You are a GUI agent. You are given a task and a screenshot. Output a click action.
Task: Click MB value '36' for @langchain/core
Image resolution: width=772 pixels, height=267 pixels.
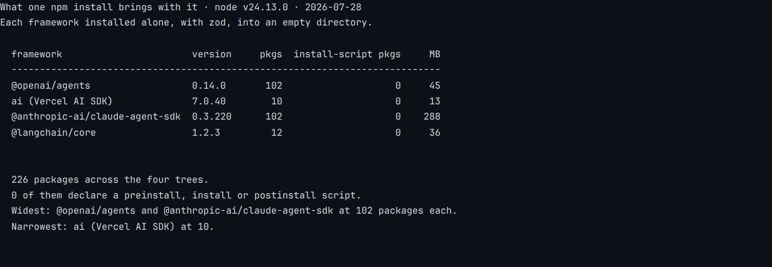[435, 133]
